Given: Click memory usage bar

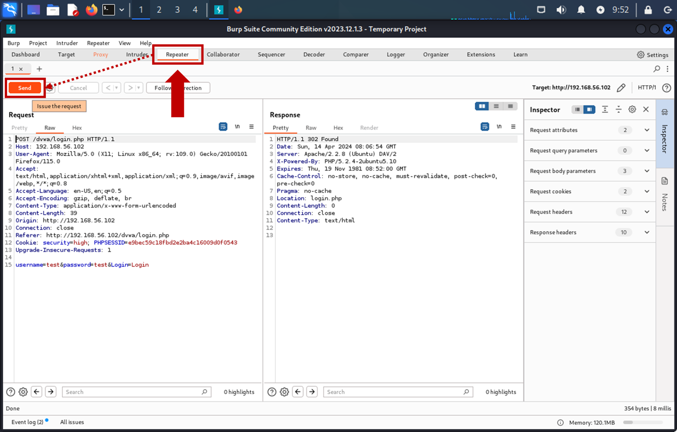Looking at the screenshot, I should pos(643,422).
